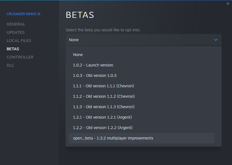Screen dimensions: 232x165
Task: Close the game properties window
Action: click(228, 3)
